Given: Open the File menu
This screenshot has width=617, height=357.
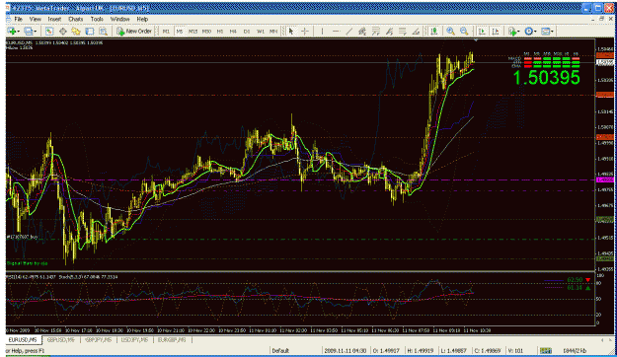Looking at the screenshot, I should pyautogui.click(x=18, y=19).
